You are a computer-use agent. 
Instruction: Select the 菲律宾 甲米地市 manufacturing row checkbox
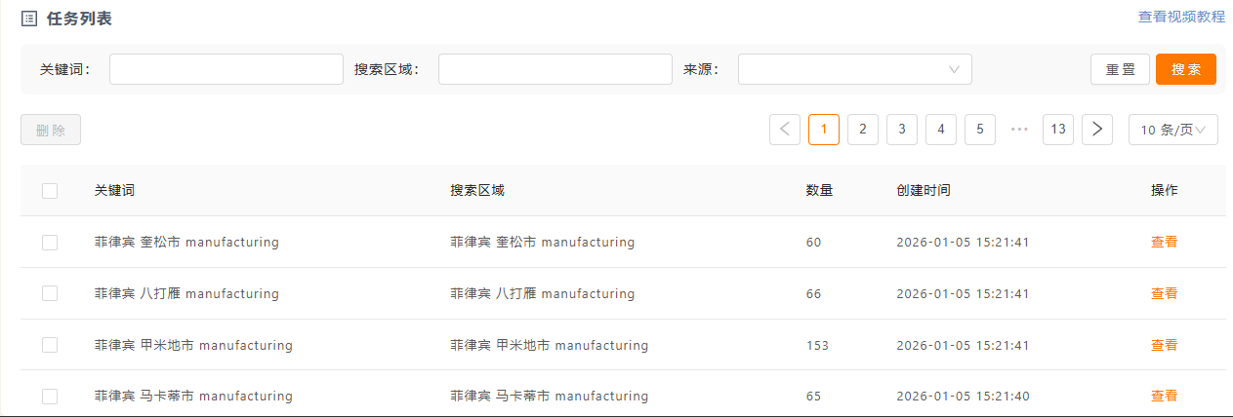click(50, 345)
